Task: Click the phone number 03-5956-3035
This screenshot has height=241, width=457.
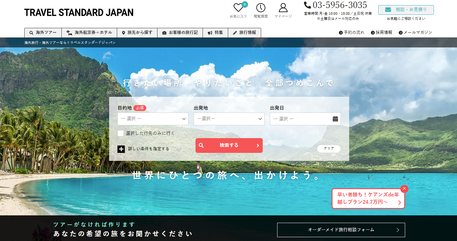Action: point(339,5)
